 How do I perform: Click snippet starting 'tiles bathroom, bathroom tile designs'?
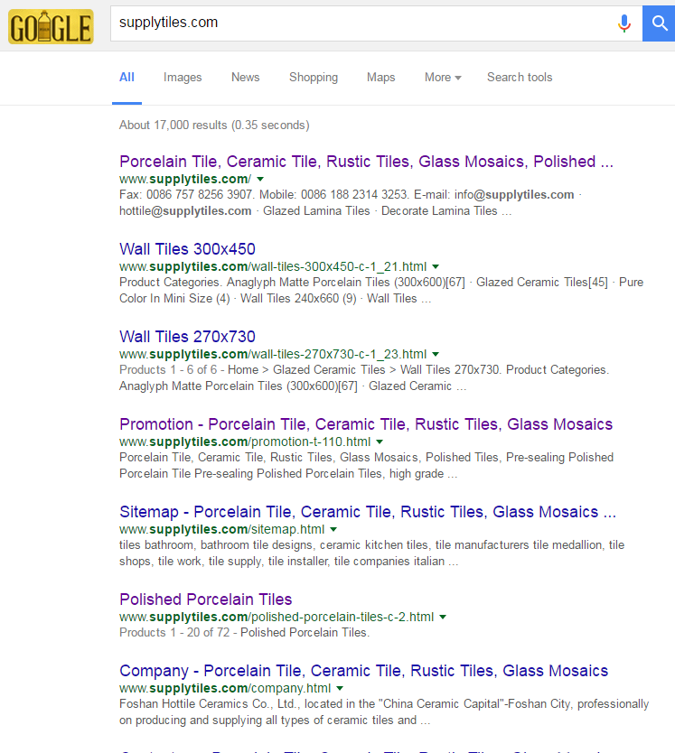point(371,553)
